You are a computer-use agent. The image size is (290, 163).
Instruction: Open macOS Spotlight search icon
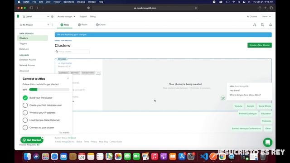click(239, 2)
